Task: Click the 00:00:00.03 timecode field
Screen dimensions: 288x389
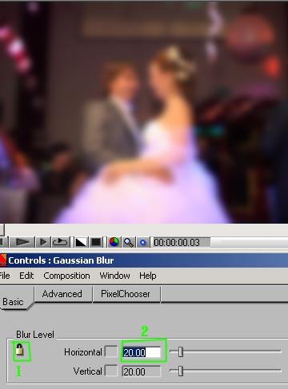Action: (181, 243)
